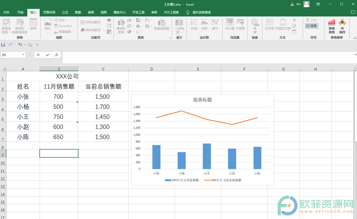
Task: Open the customize quick access dropdown
Action: [37, 44]
